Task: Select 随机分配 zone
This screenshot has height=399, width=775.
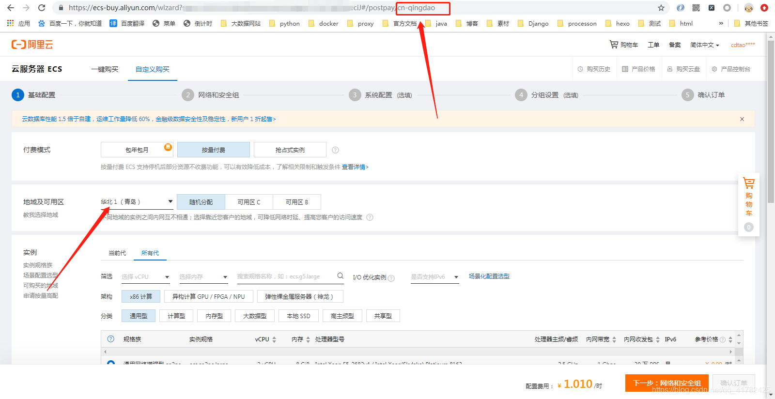Action: [201, 202]
